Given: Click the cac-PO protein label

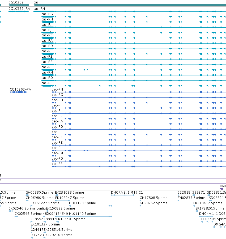Looking at the screenshot, I should coord(57,159).
